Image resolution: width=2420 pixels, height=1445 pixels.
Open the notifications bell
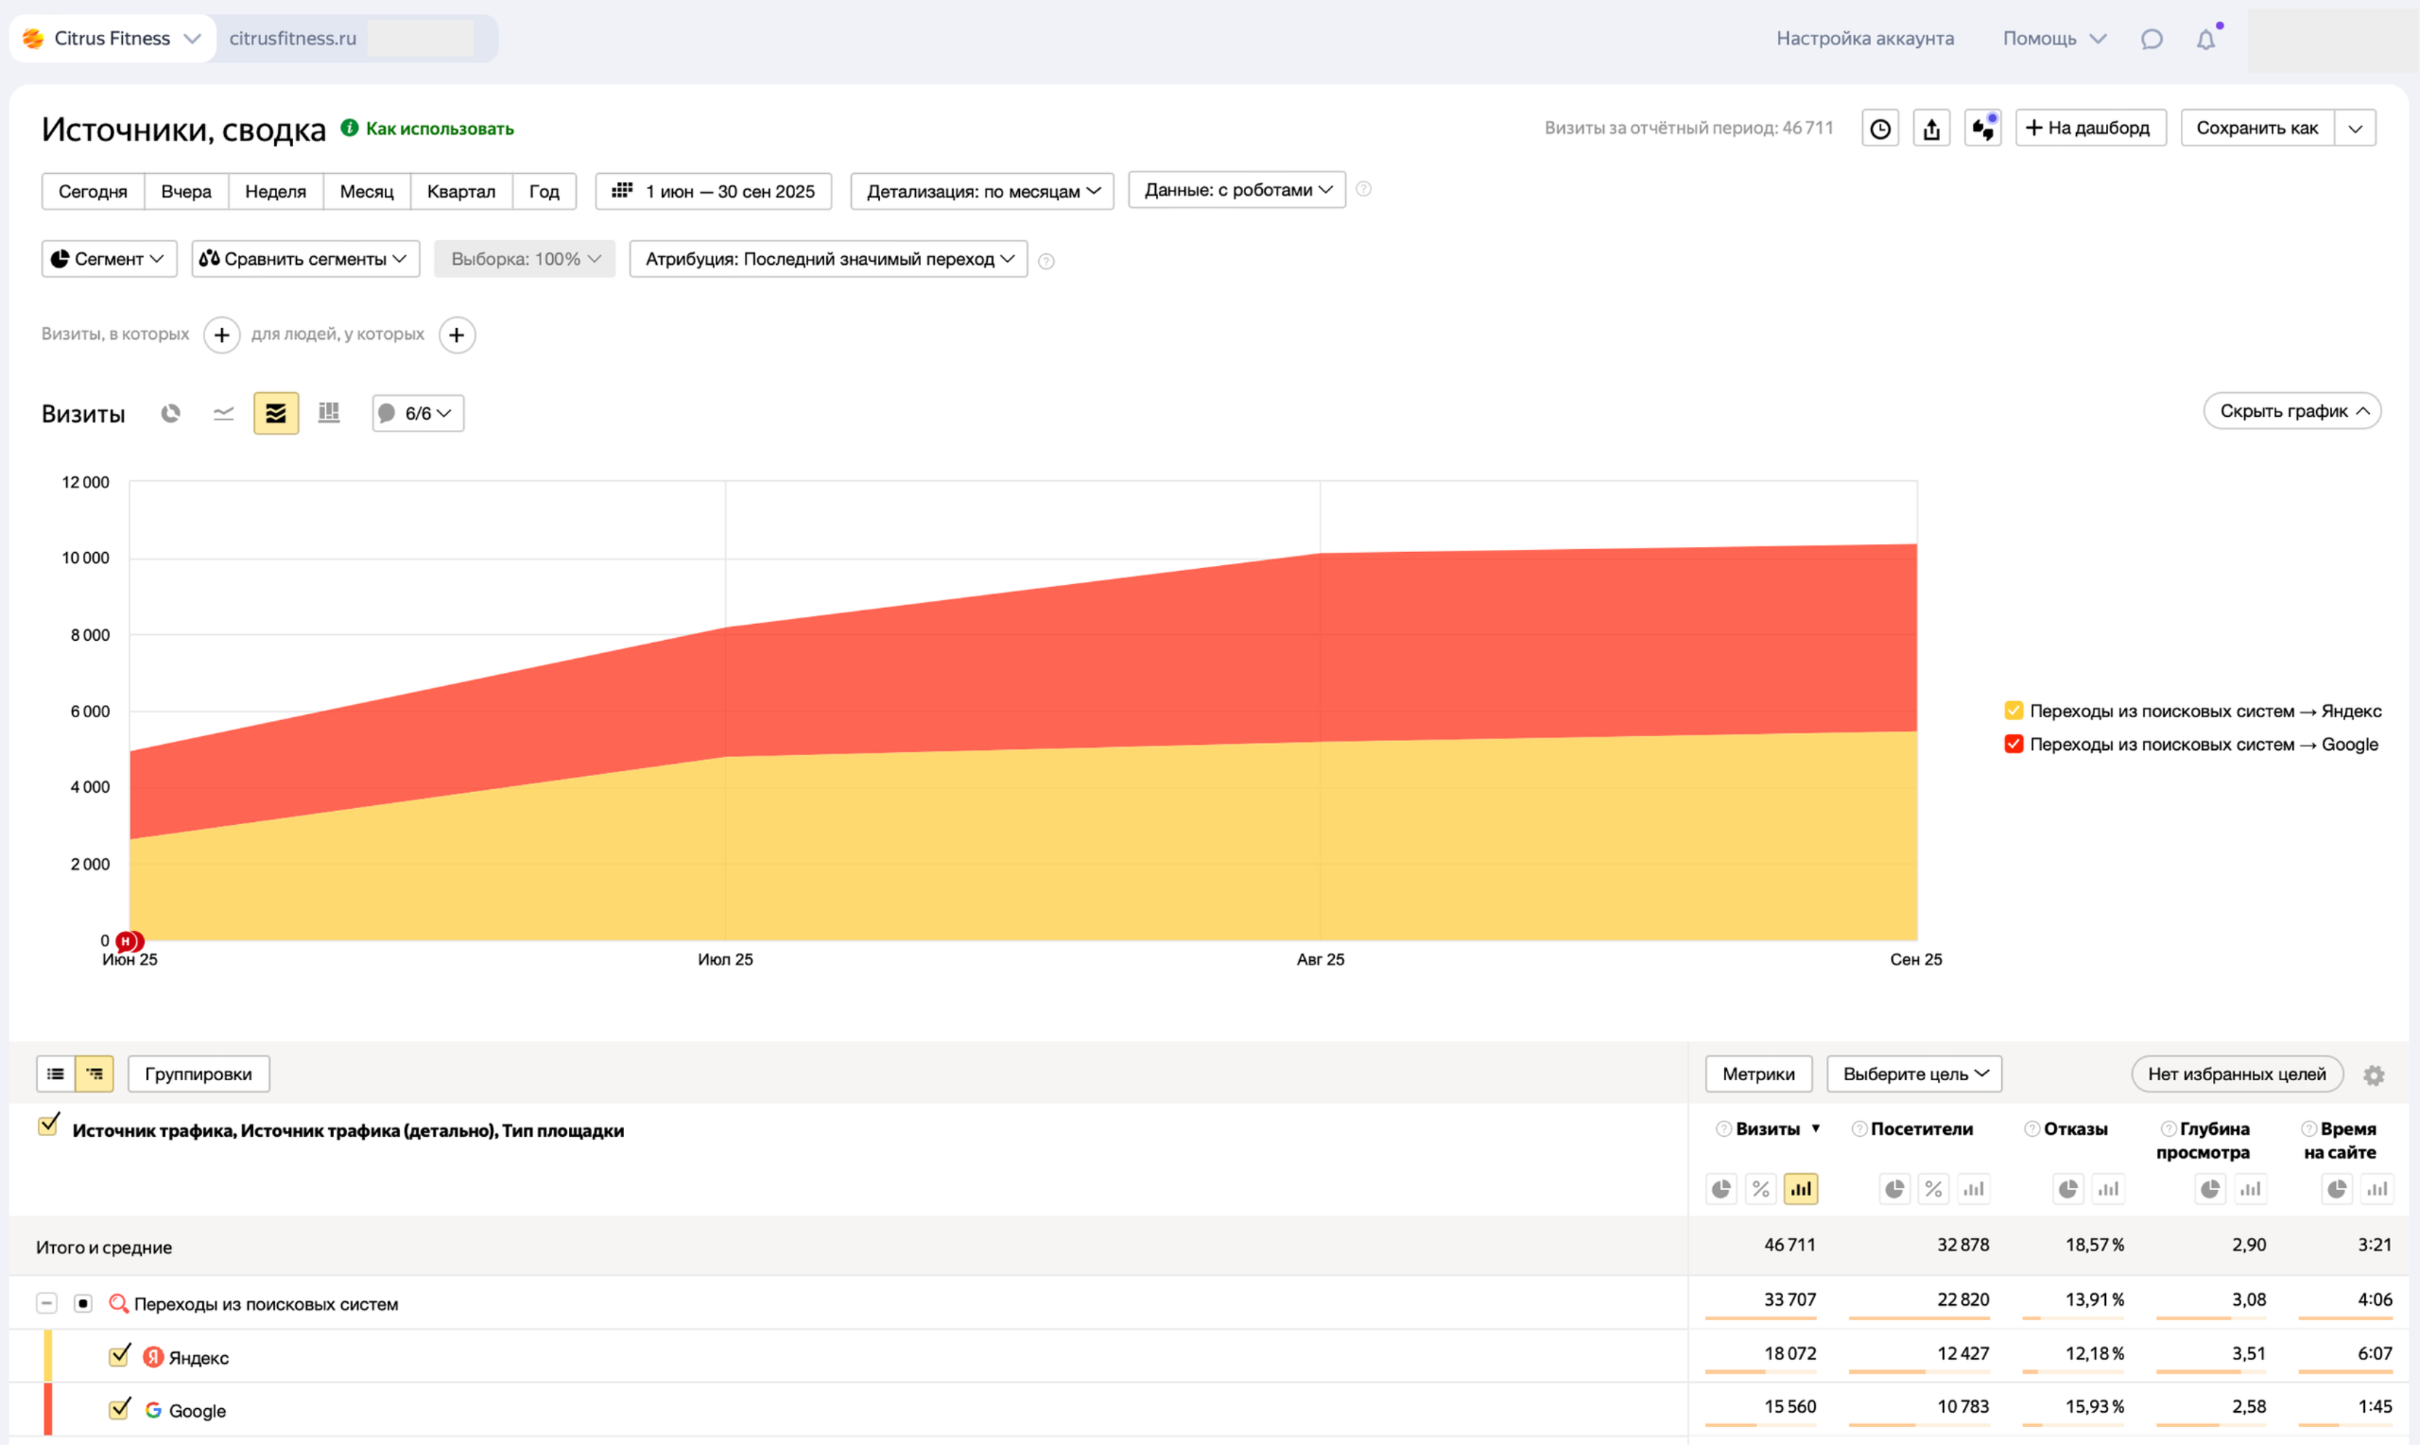point(2204,39)
